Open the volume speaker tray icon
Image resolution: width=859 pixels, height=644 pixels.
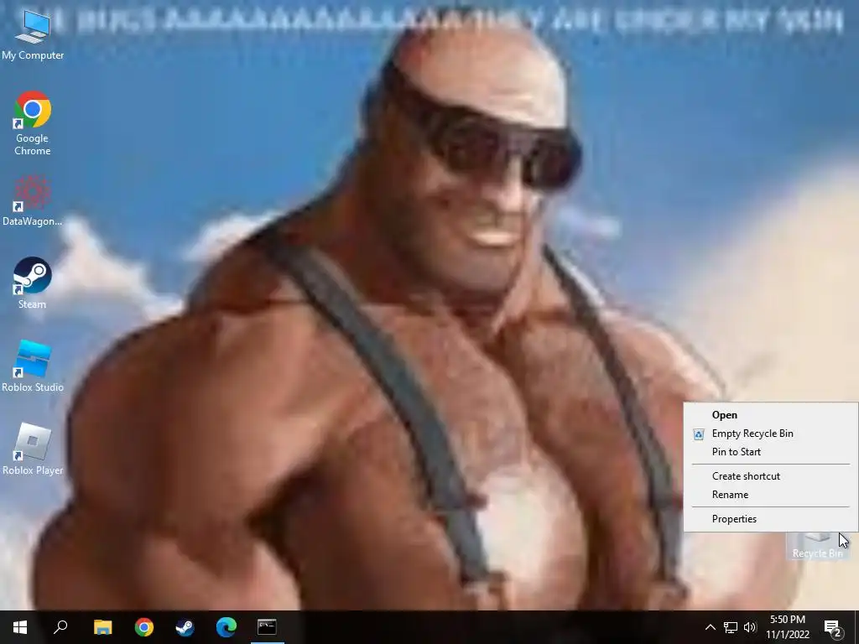[x=750, y=627]
